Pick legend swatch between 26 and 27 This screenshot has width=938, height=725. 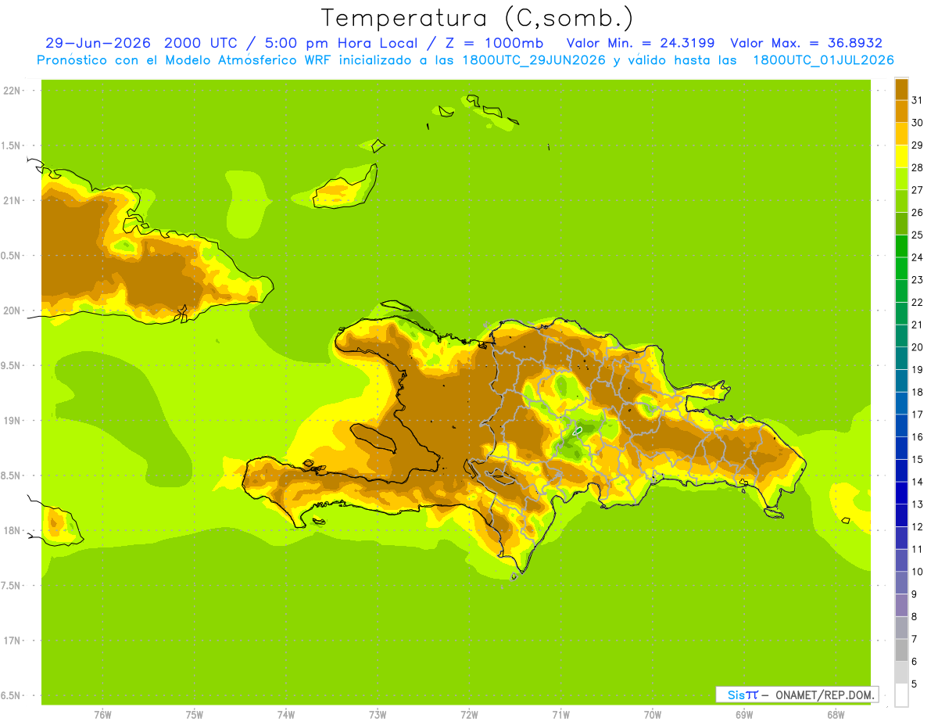point(901,201)
